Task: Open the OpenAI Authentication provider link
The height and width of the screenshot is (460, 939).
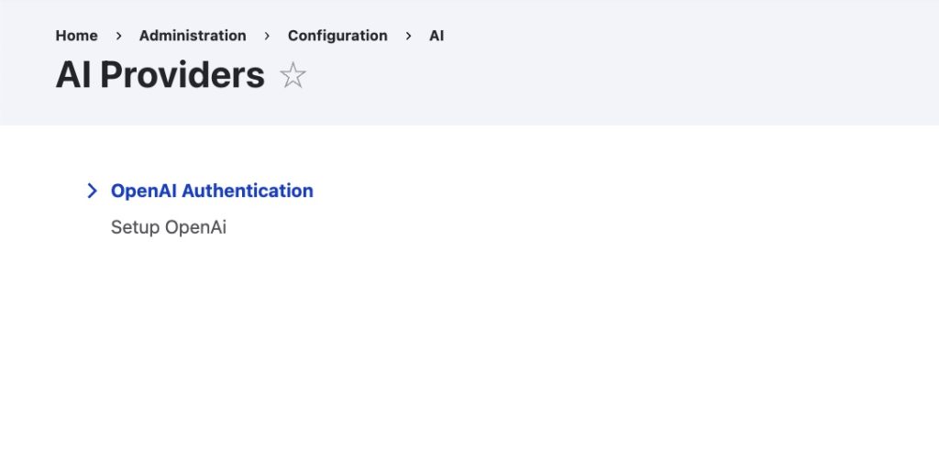Action: pos(212,191)
